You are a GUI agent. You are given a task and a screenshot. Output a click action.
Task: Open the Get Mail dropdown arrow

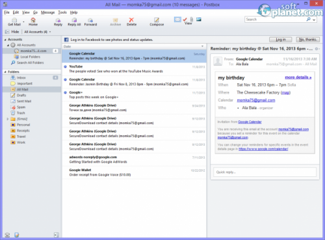(23, 22)
